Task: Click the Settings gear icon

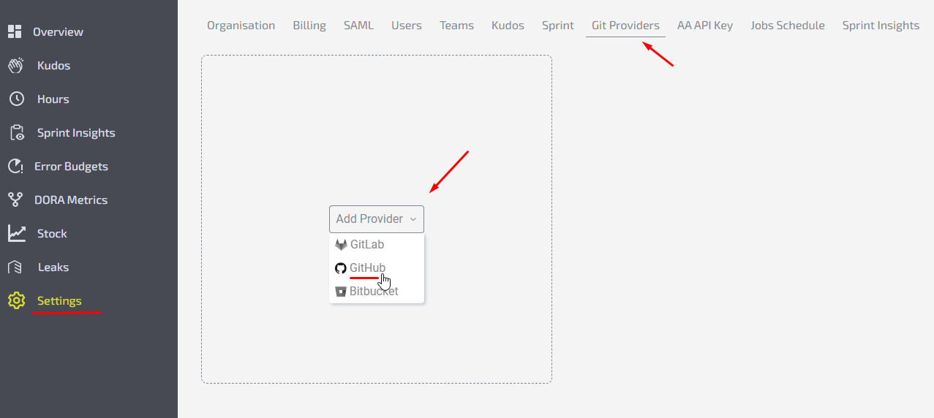Action: point(16,300)
